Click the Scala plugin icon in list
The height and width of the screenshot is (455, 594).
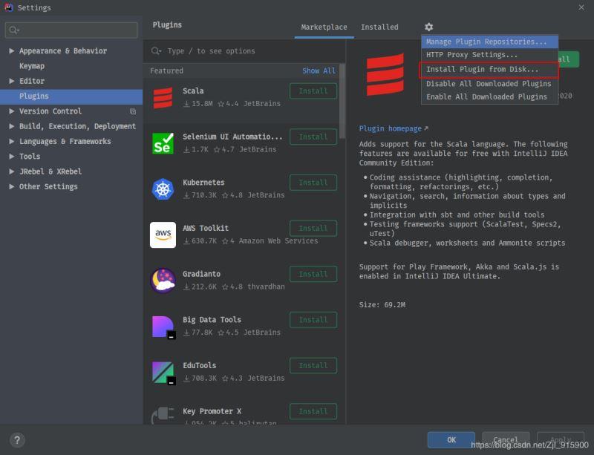tap(163, 97)
